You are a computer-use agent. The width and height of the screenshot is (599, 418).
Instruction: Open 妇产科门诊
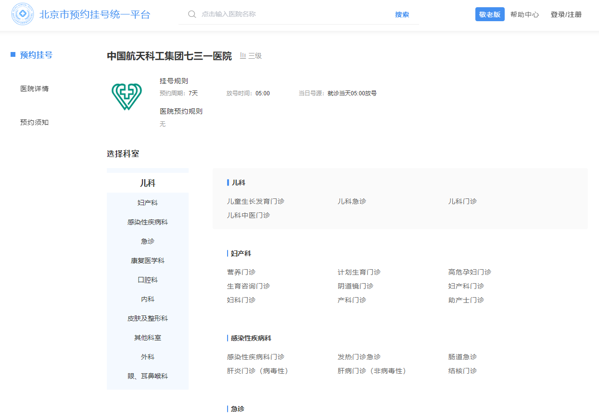[466, 286]
